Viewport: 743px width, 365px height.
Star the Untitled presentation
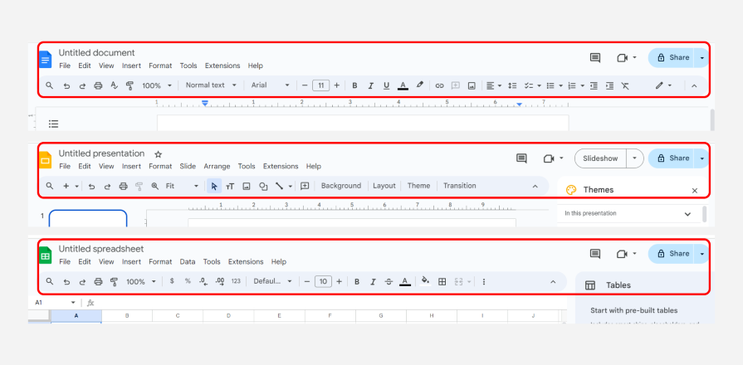coord(159,154)
